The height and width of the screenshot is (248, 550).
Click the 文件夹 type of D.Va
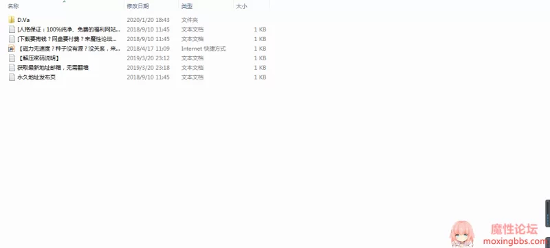[x=190, y=20]
